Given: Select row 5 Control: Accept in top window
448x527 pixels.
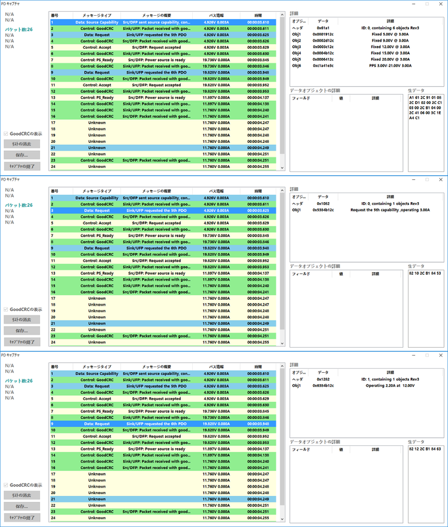Looking at the screenshot, I should [x=163, y=47].
